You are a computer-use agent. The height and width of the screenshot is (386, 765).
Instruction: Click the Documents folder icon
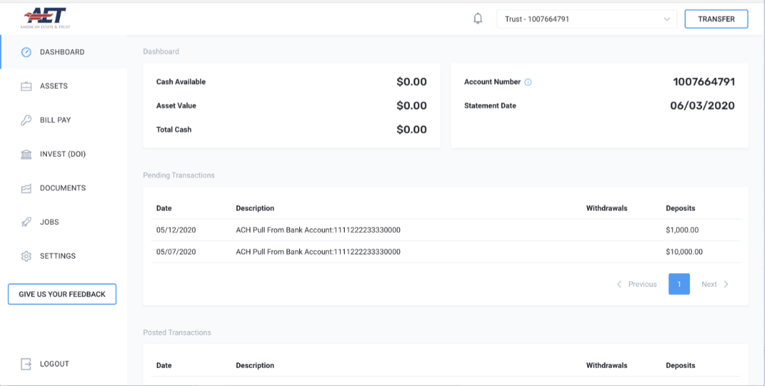[27, 188]
